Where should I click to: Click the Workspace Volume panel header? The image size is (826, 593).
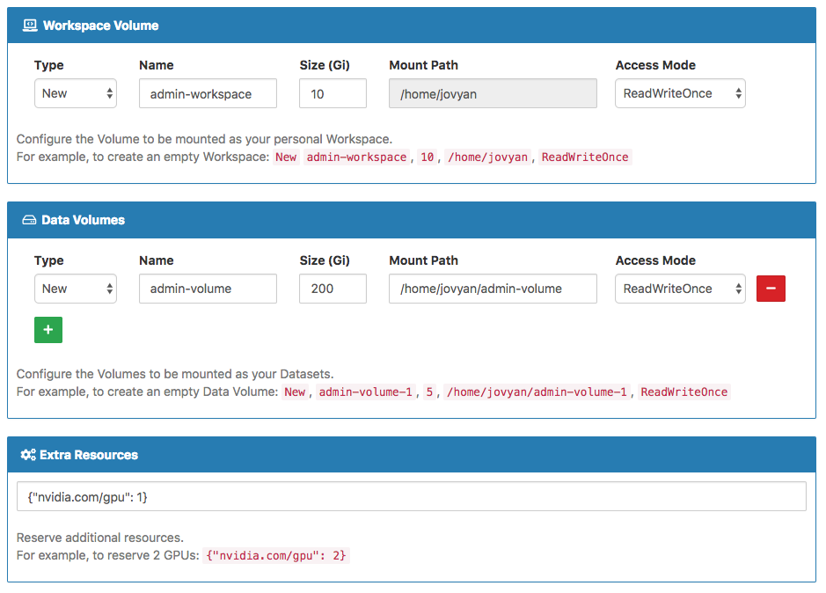click(412, 26)
